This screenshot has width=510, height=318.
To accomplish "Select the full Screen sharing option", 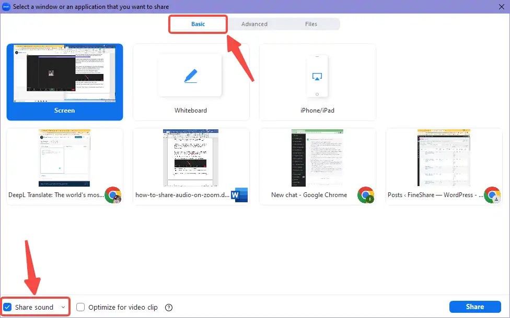I will pos(65,82).
